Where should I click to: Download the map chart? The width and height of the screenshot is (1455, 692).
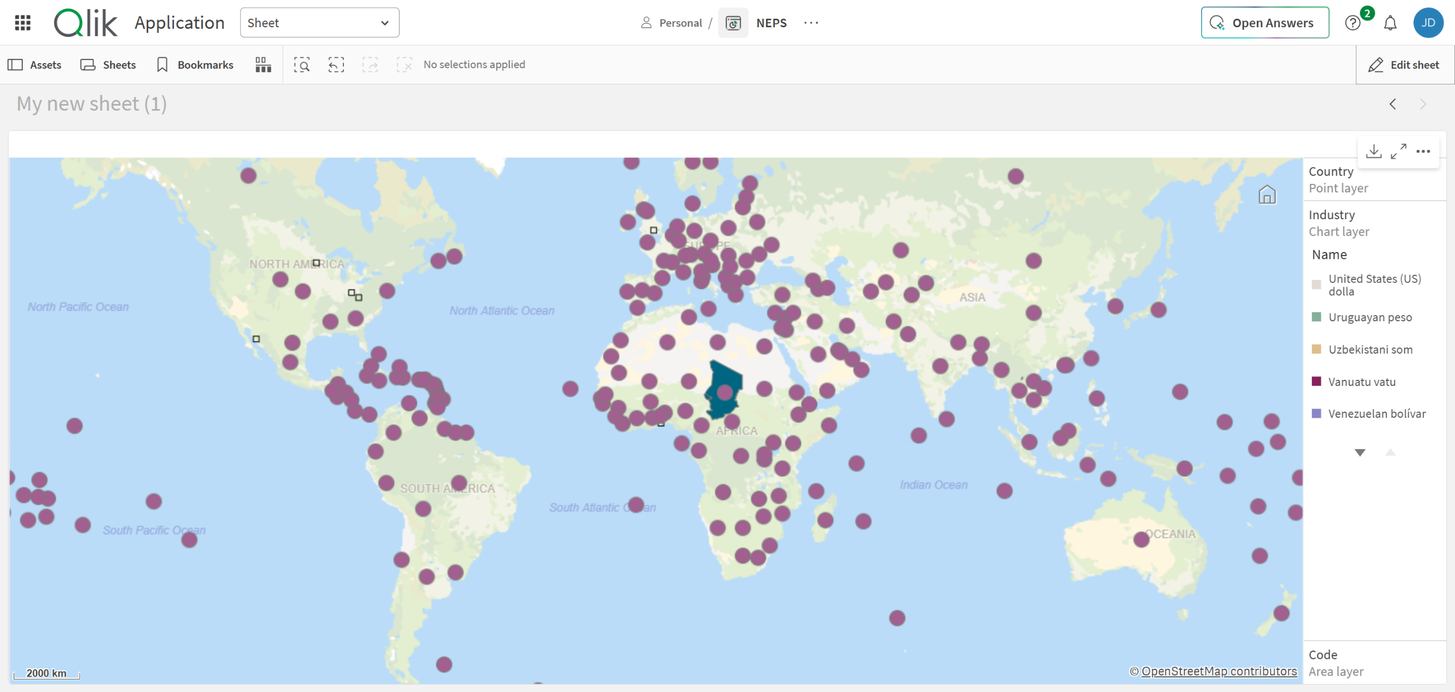[1374, 151]
